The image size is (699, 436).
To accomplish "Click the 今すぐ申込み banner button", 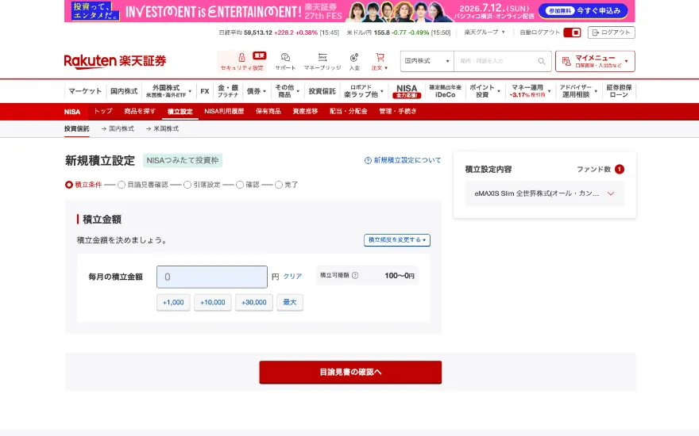I will (x=583, y=10).
